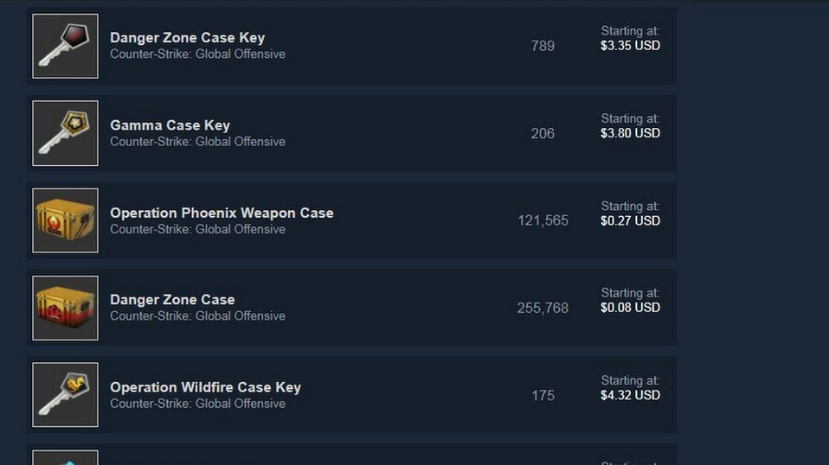This screenshot has height=465, width=829.
Task: Open the Danger Zone Case Key listing title
Action: (187, 38)
